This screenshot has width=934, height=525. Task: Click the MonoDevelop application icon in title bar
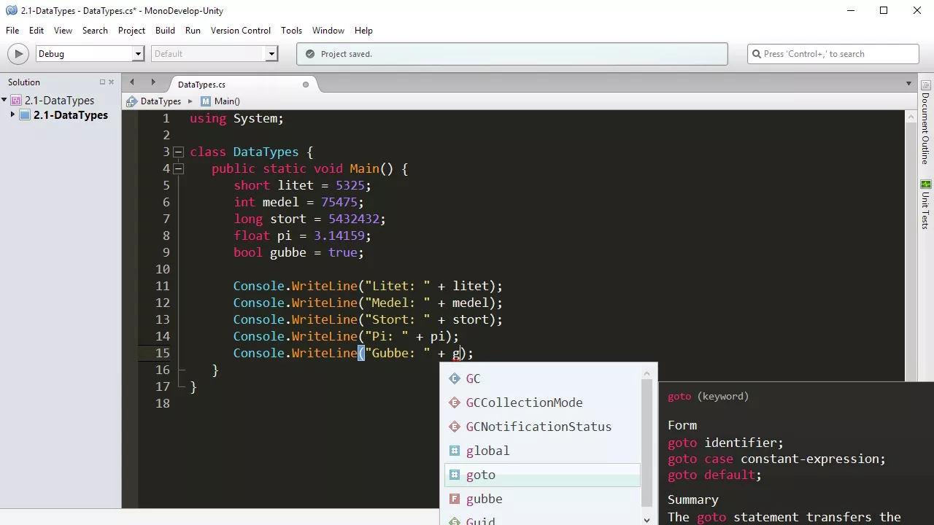coord(11,10)
